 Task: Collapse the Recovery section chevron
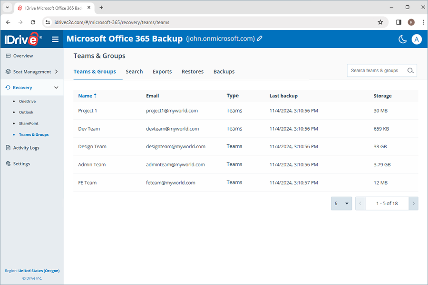[56, 87]
